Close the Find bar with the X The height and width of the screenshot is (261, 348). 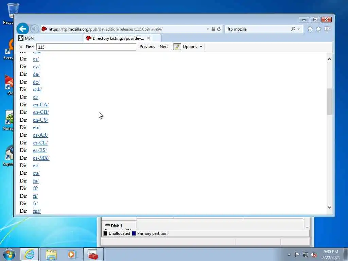point(21,47)
